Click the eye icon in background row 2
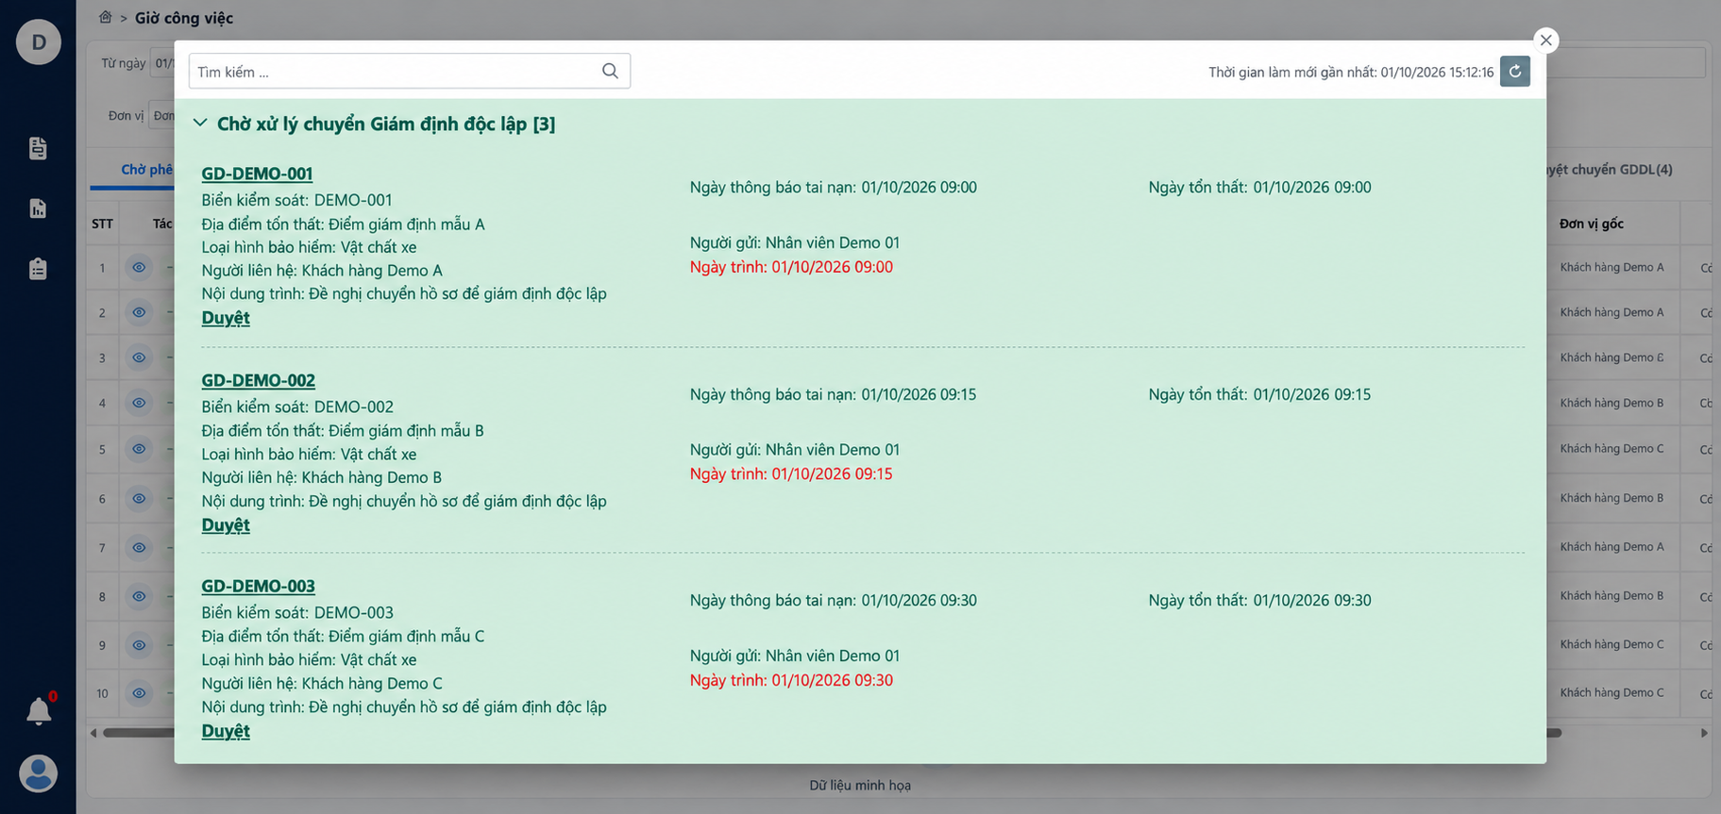This screenshot has height=814, width=1721. pos(139,312)
